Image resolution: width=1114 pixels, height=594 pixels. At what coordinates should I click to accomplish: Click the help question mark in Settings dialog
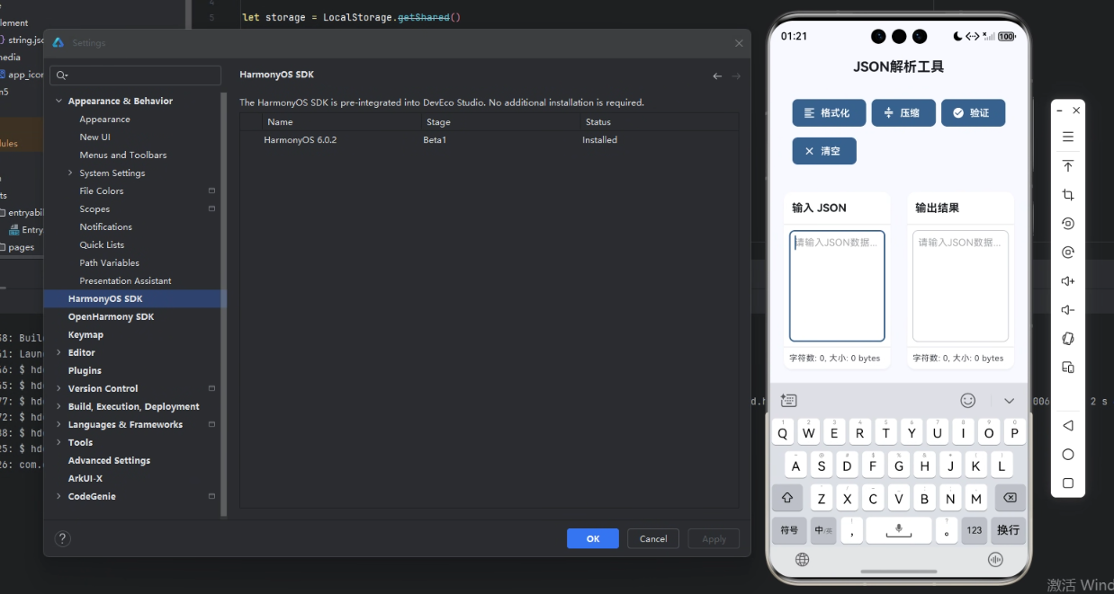pyautogui.click(x=63, y=538)
